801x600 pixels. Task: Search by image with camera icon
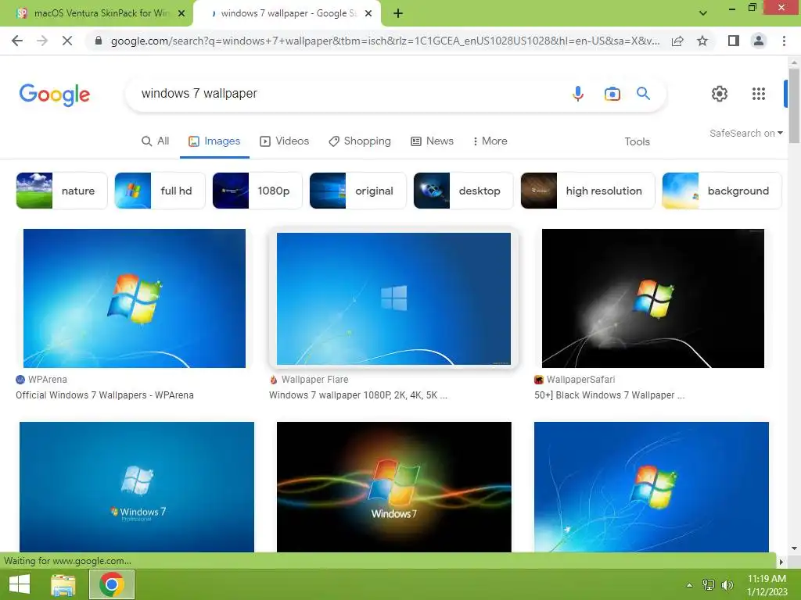point(612,94)
